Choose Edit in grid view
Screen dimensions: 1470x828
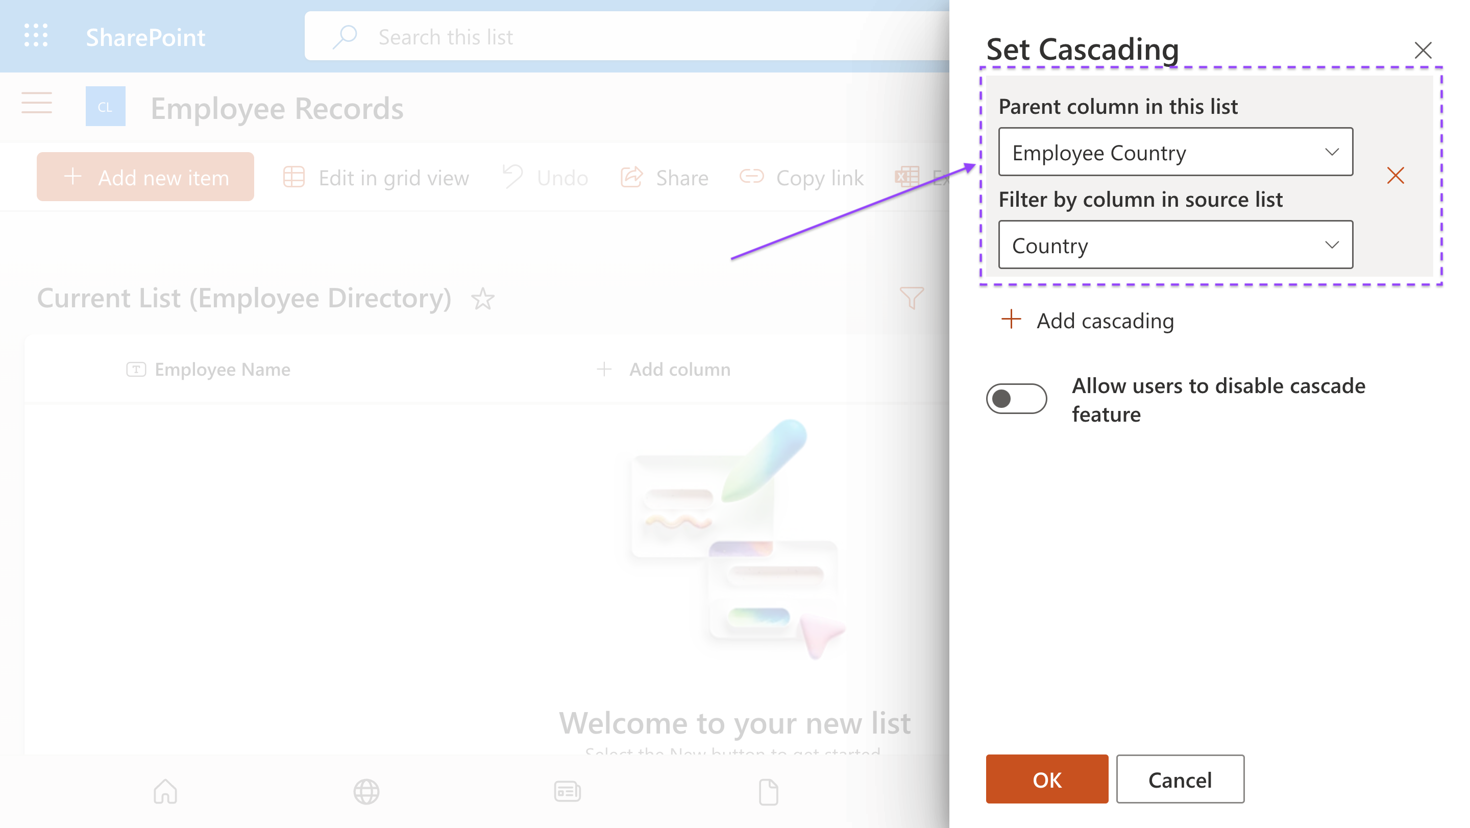(376, 178)
